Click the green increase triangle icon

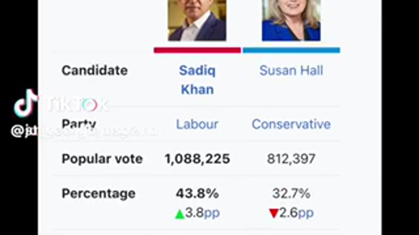180,214
